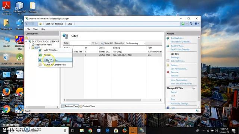
Task: Click the globe icon beside Add Website action
Action: coord(168,38)
